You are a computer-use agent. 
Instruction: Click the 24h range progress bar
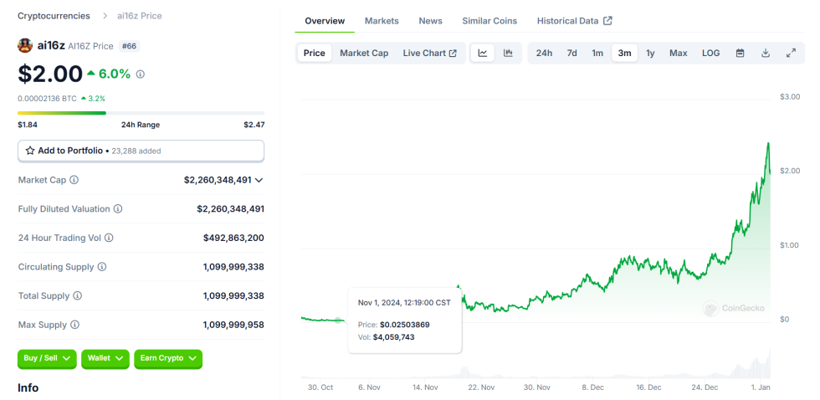coord(141,113)
